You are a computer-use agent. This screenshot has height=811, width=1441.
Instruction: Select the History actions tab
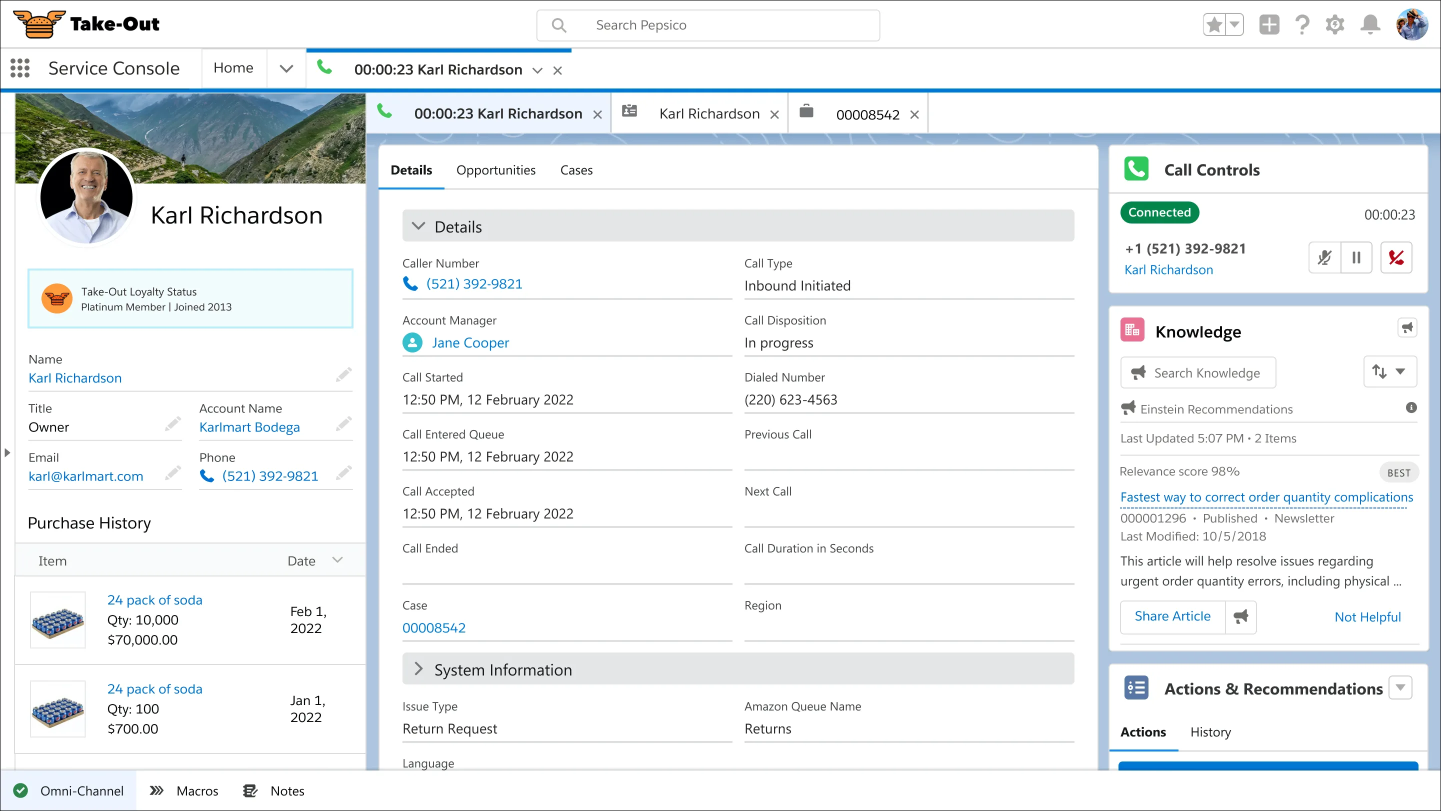1210,732
